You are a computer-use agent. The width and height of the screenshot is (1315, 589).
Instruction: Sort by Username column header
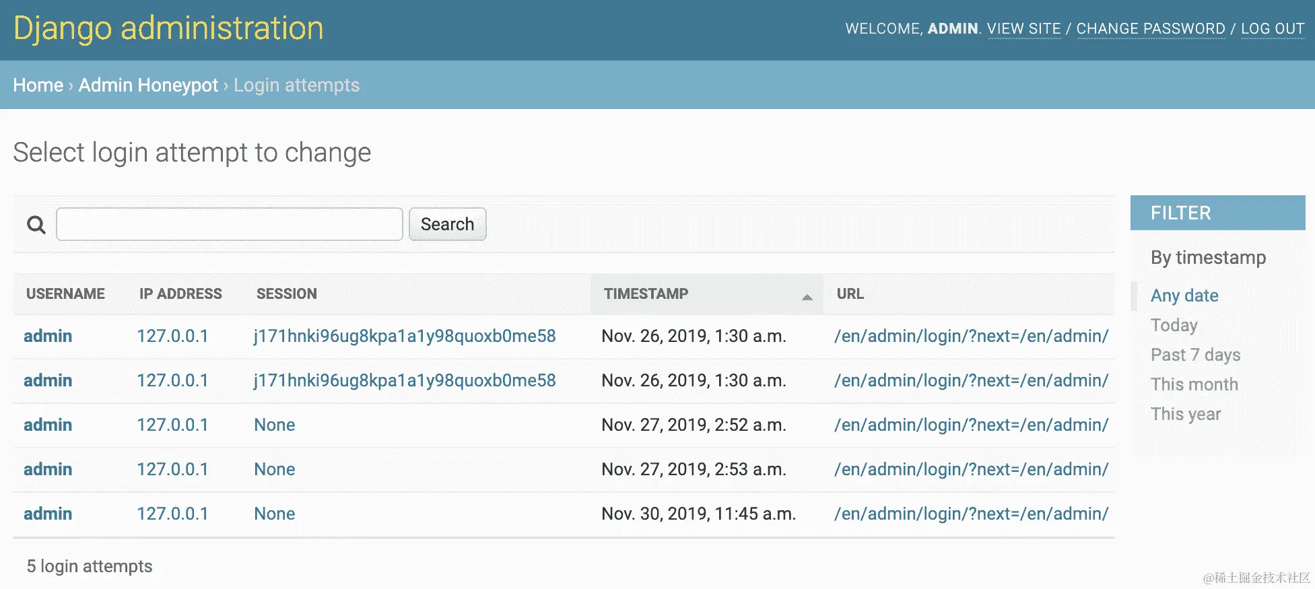[x=66, y=294]
